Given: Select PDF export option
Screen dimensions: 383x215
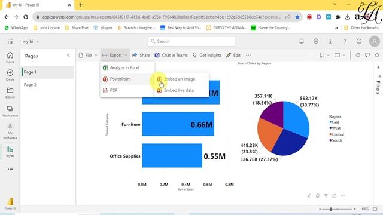Looking at the screenshot, I should point(127,90).
